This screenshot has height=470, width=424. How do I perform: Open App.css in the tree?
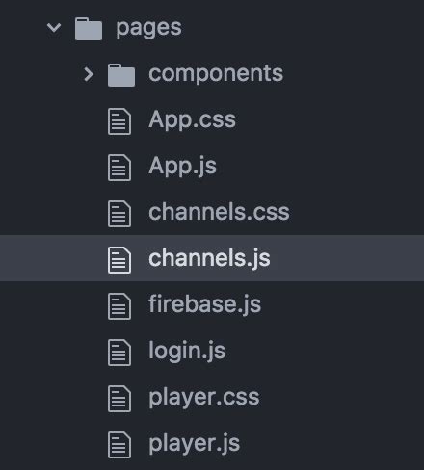tap(192, 120)
